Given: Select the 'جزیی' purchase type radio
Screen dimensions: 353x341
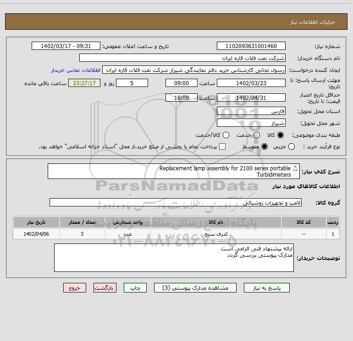Looking at the screenshot, I should [x=292, y=147].
